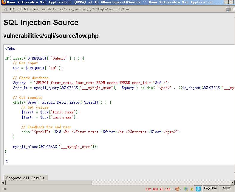The image size is (235, 192).
Task: Click the '// Get values' comment
Action: (x=35, y=107)
